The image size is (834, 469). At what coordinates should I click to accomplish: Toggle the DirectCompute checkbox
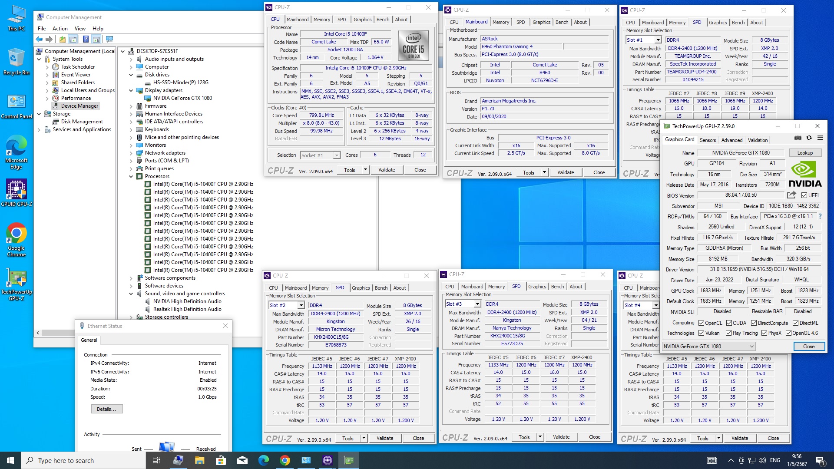tap(754, 323)
